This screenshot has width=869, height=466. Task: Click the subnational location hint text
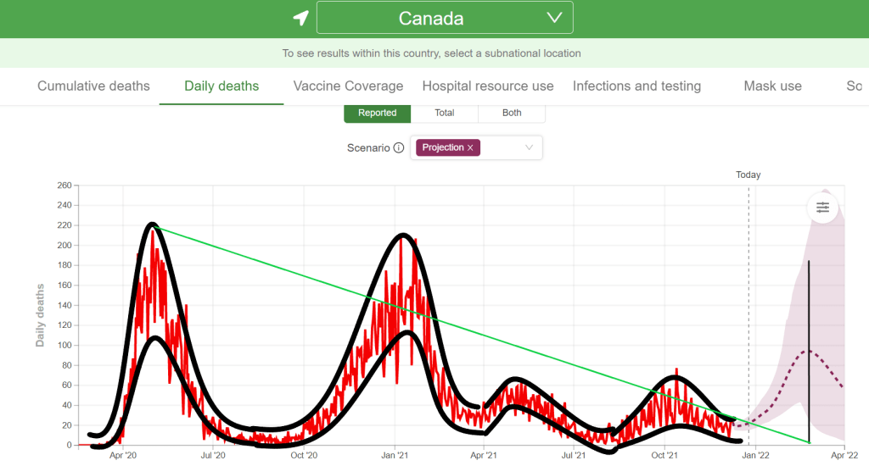pyautogui.click(x=431, y=53)
